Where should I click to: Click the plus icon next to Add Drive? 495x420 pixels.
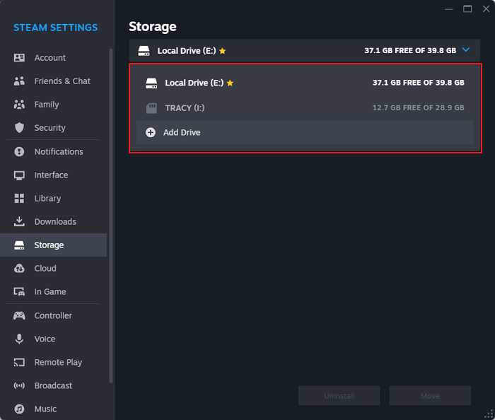coord(151,132)
